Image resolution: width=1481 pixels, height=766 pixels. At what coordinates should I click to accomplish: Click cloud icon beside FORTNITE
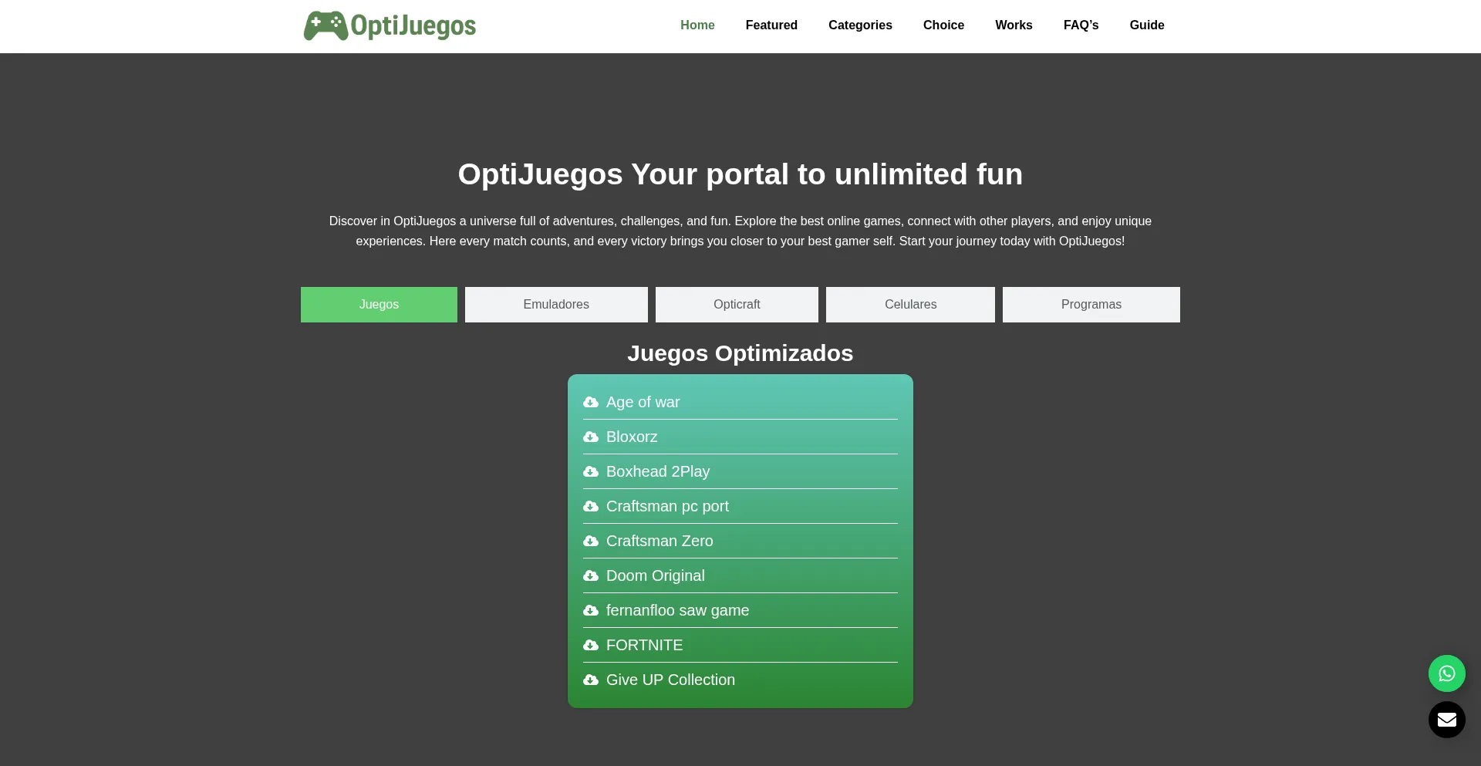pyautogui.click(x=591, y=646)
